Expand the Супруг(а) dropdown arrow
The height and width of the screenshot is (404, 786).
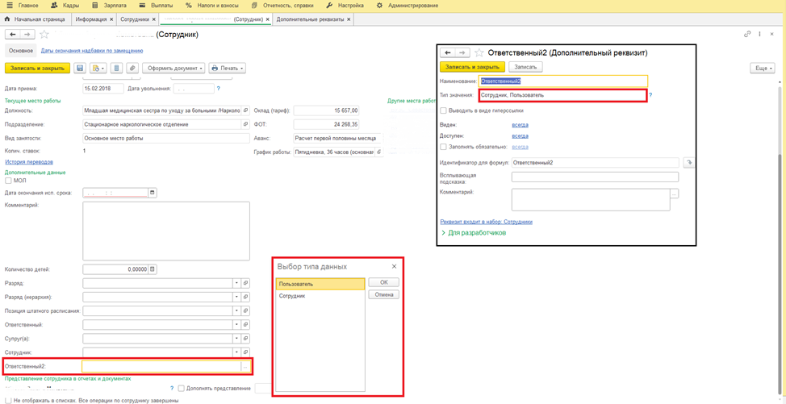(x=236, y=339)
